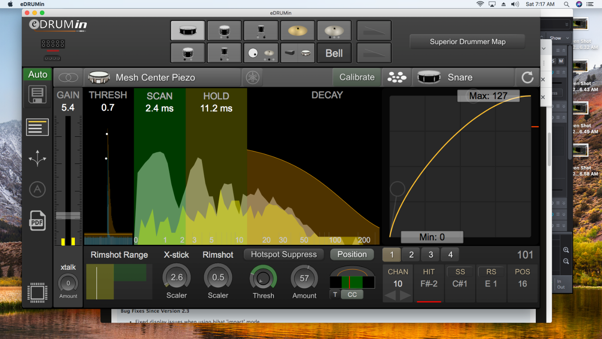Viewport: 602px width, 339px height.
Task: Click the HIT note value F#-2
Action: coord(429,284)
